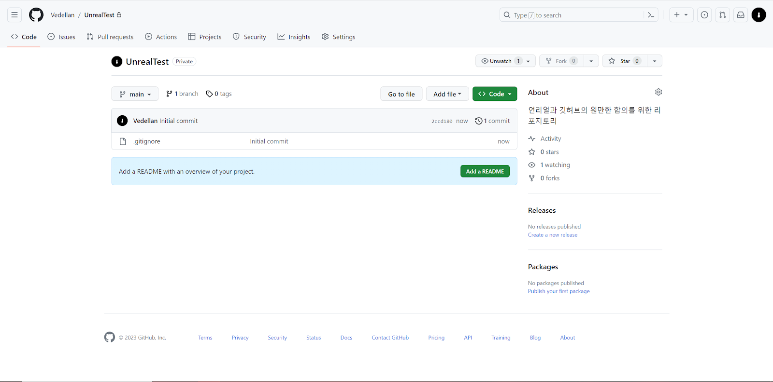This screenshot has height=382, width=773.
Task: Star the repository
Action: coord(625,61)
